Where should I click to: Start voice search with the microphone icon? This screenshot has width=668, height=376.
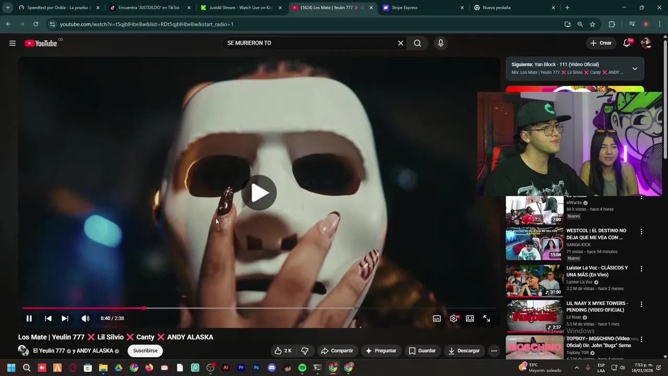440,43
